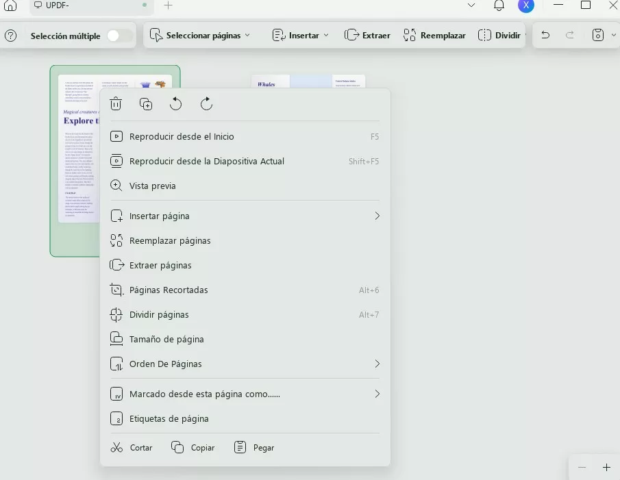
Task: Select Páginas Recortadas menu entry
Action: coord(245,290)
